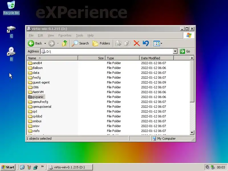Expand the quick launch overflow chevron
The image size is (228, 171).
click(42, 166)
